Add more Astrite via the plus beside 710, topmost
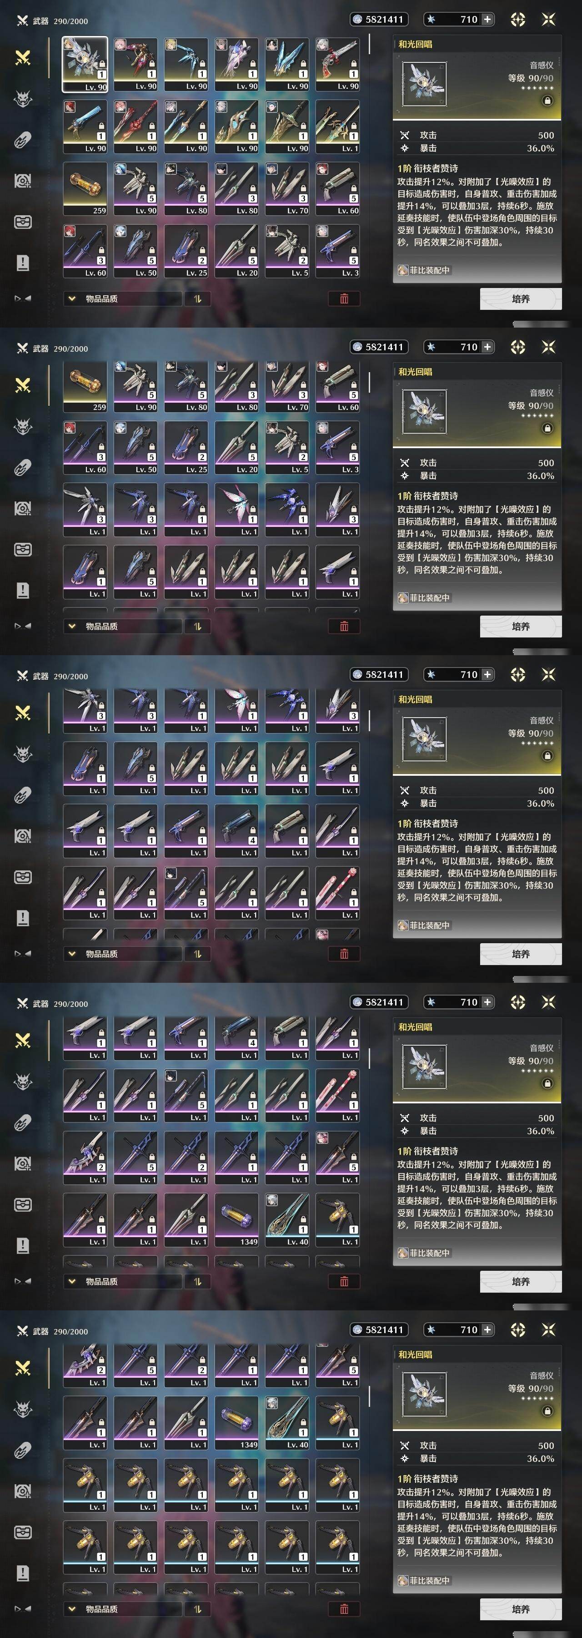Image resolution: width=582 pixels, height=1638 pixels. (x=487, y=20)
